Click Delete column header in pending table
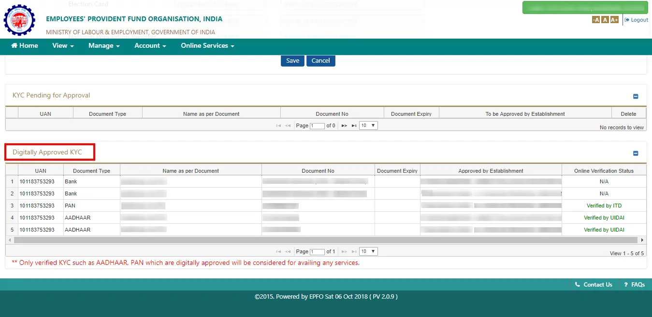The height and width of the screenshot is (317, 652). pyautogui.click(x=628, y=114)
